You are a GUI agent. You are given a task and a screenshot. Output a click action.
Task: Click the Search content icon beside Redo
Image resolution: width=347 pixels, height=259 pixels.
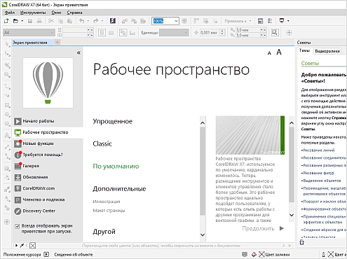pyautogui.click(x=113, y=21)
